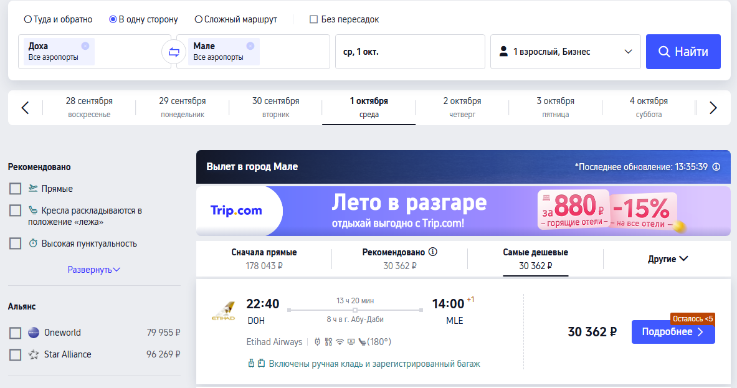Select the 2 октября date tab
Viewport: 737px width, 388px height.
click(x=462, y=108)
